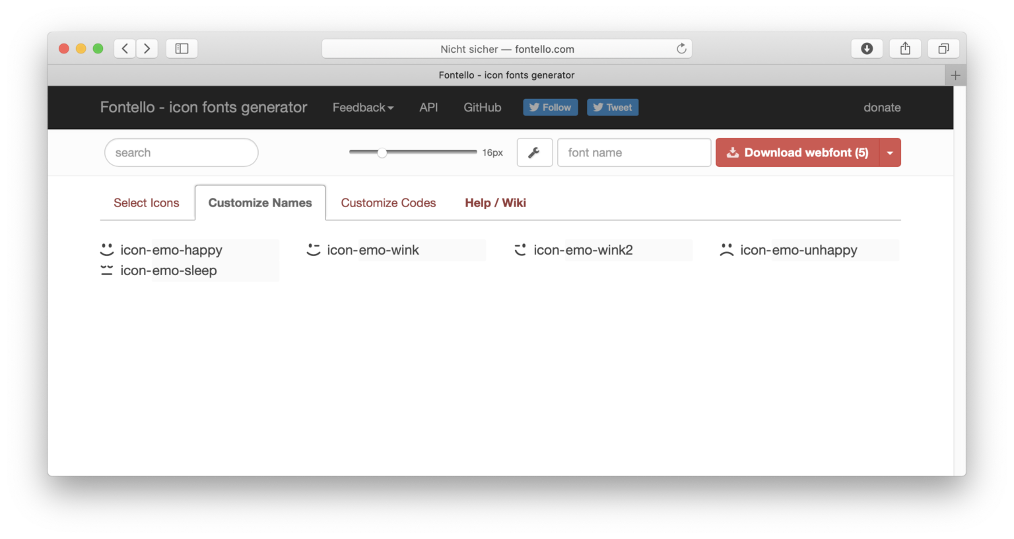
Task: Switch to the Customize Codes tab
Action: (388, 203)
